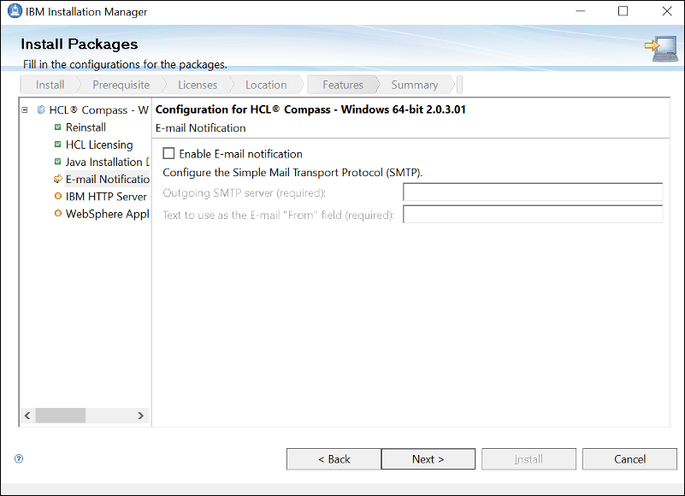Maximize the Installation Manager window
Viewport: 685px width, 496px height.
[x=623, y=11]
